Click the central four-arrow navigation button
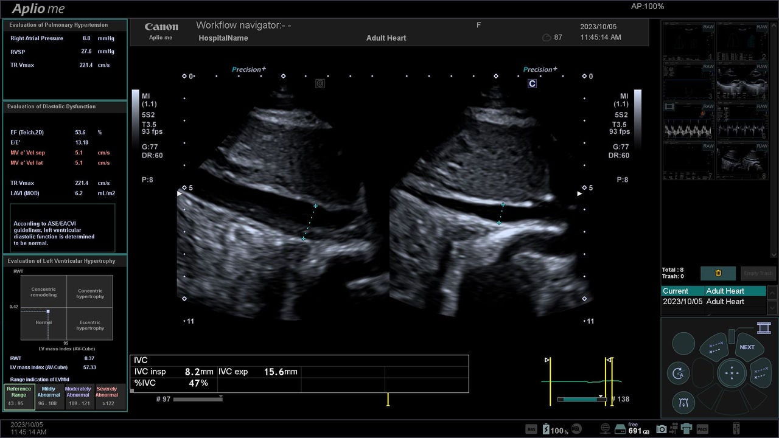 click(x=732, y=373)
